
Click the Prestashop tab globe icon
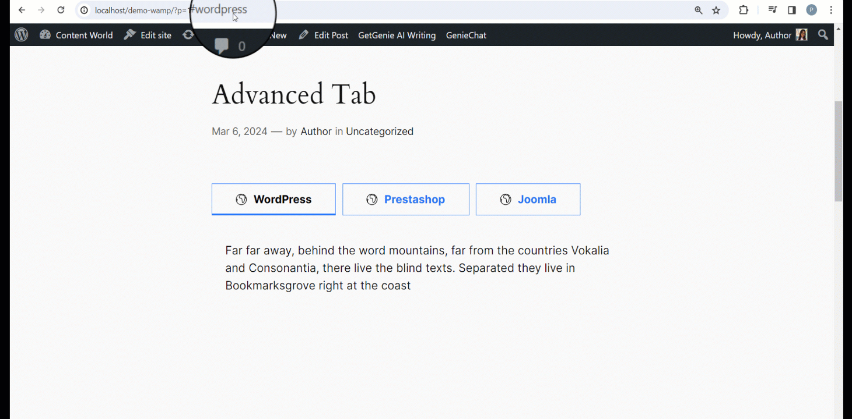(x=372, y=200)
